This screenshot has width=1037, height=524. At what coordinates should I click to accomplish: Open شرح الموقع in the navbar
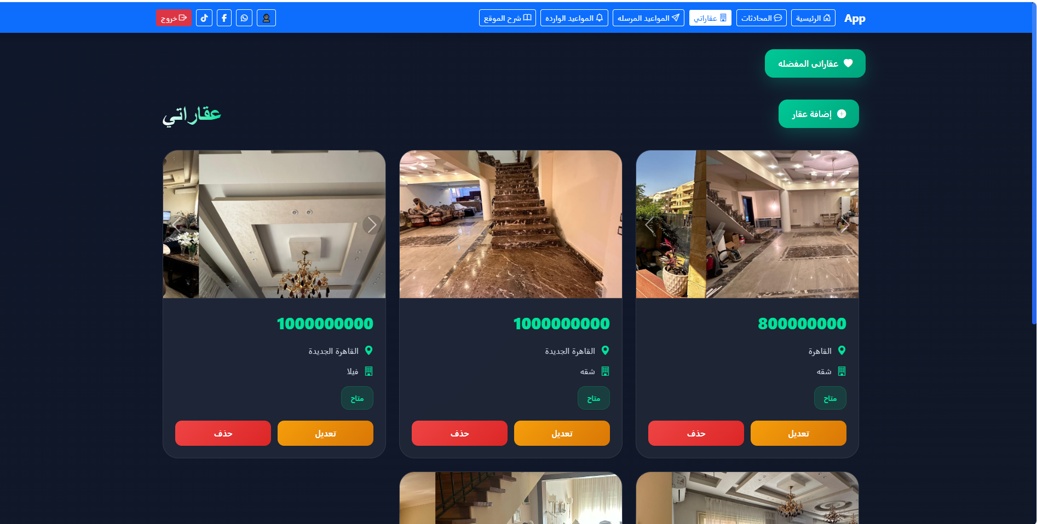point(508,18)
